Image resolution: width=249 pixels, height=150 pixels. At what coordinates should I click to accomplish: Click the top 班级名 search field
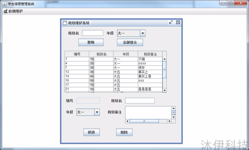pyautogui.click(x=93, y=33)
